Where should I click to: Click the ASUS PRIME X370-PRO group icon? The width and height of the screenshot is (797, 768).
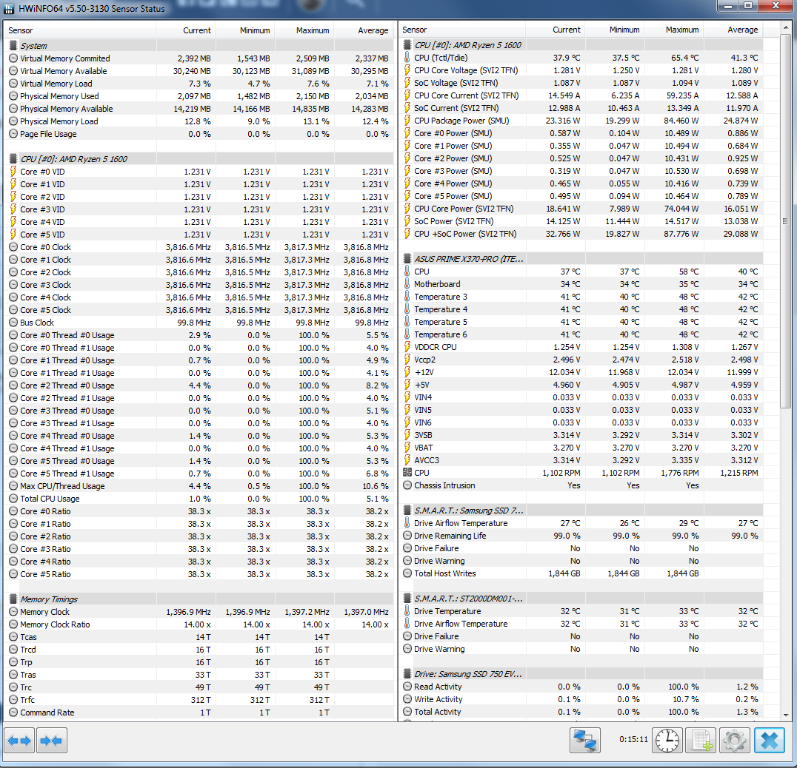407,258
